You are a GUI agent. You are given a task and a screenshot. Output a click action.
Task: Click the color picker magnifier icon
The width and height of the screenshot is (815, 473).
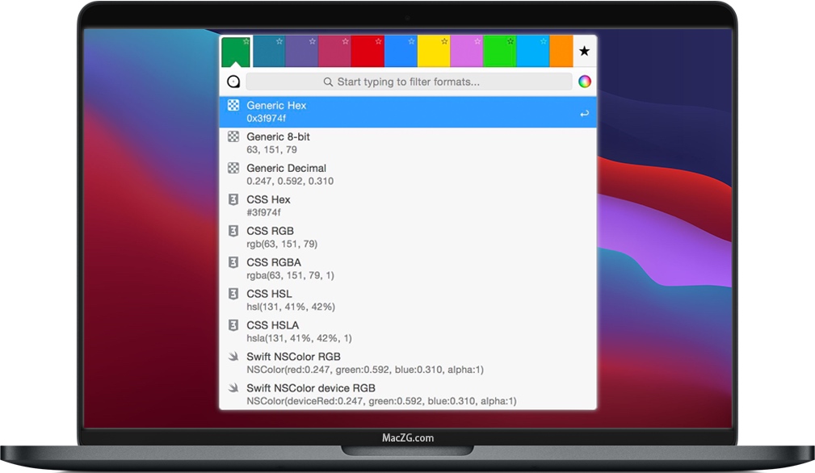click(x=233, y=82)
